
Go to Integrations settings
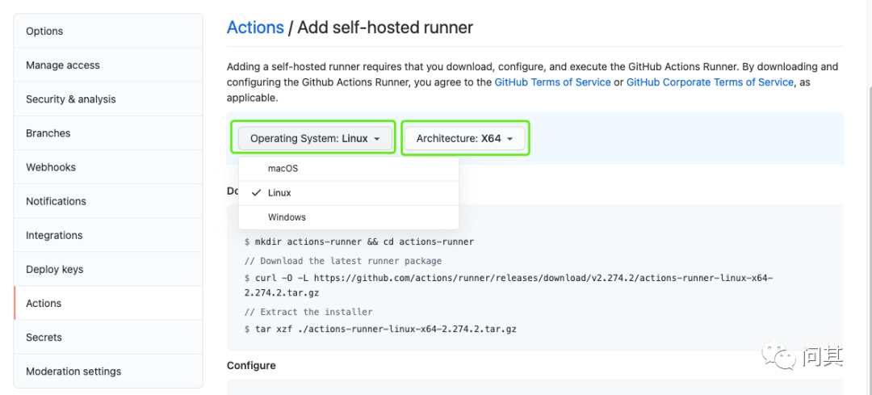click(x=108, y=235)
